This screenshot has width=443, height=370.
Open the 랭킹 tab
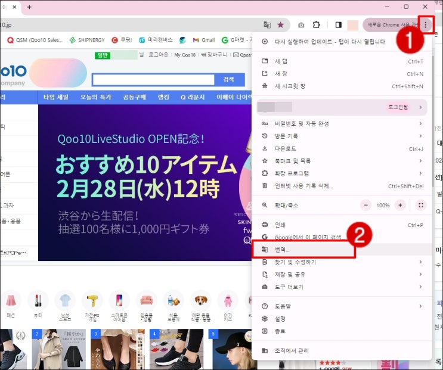pos(163,97)
